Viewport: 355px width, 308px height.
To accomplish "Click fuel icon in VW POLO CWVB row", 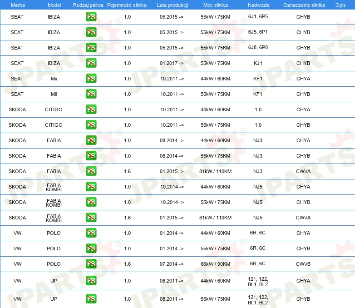I will click(x=91, y=263).
